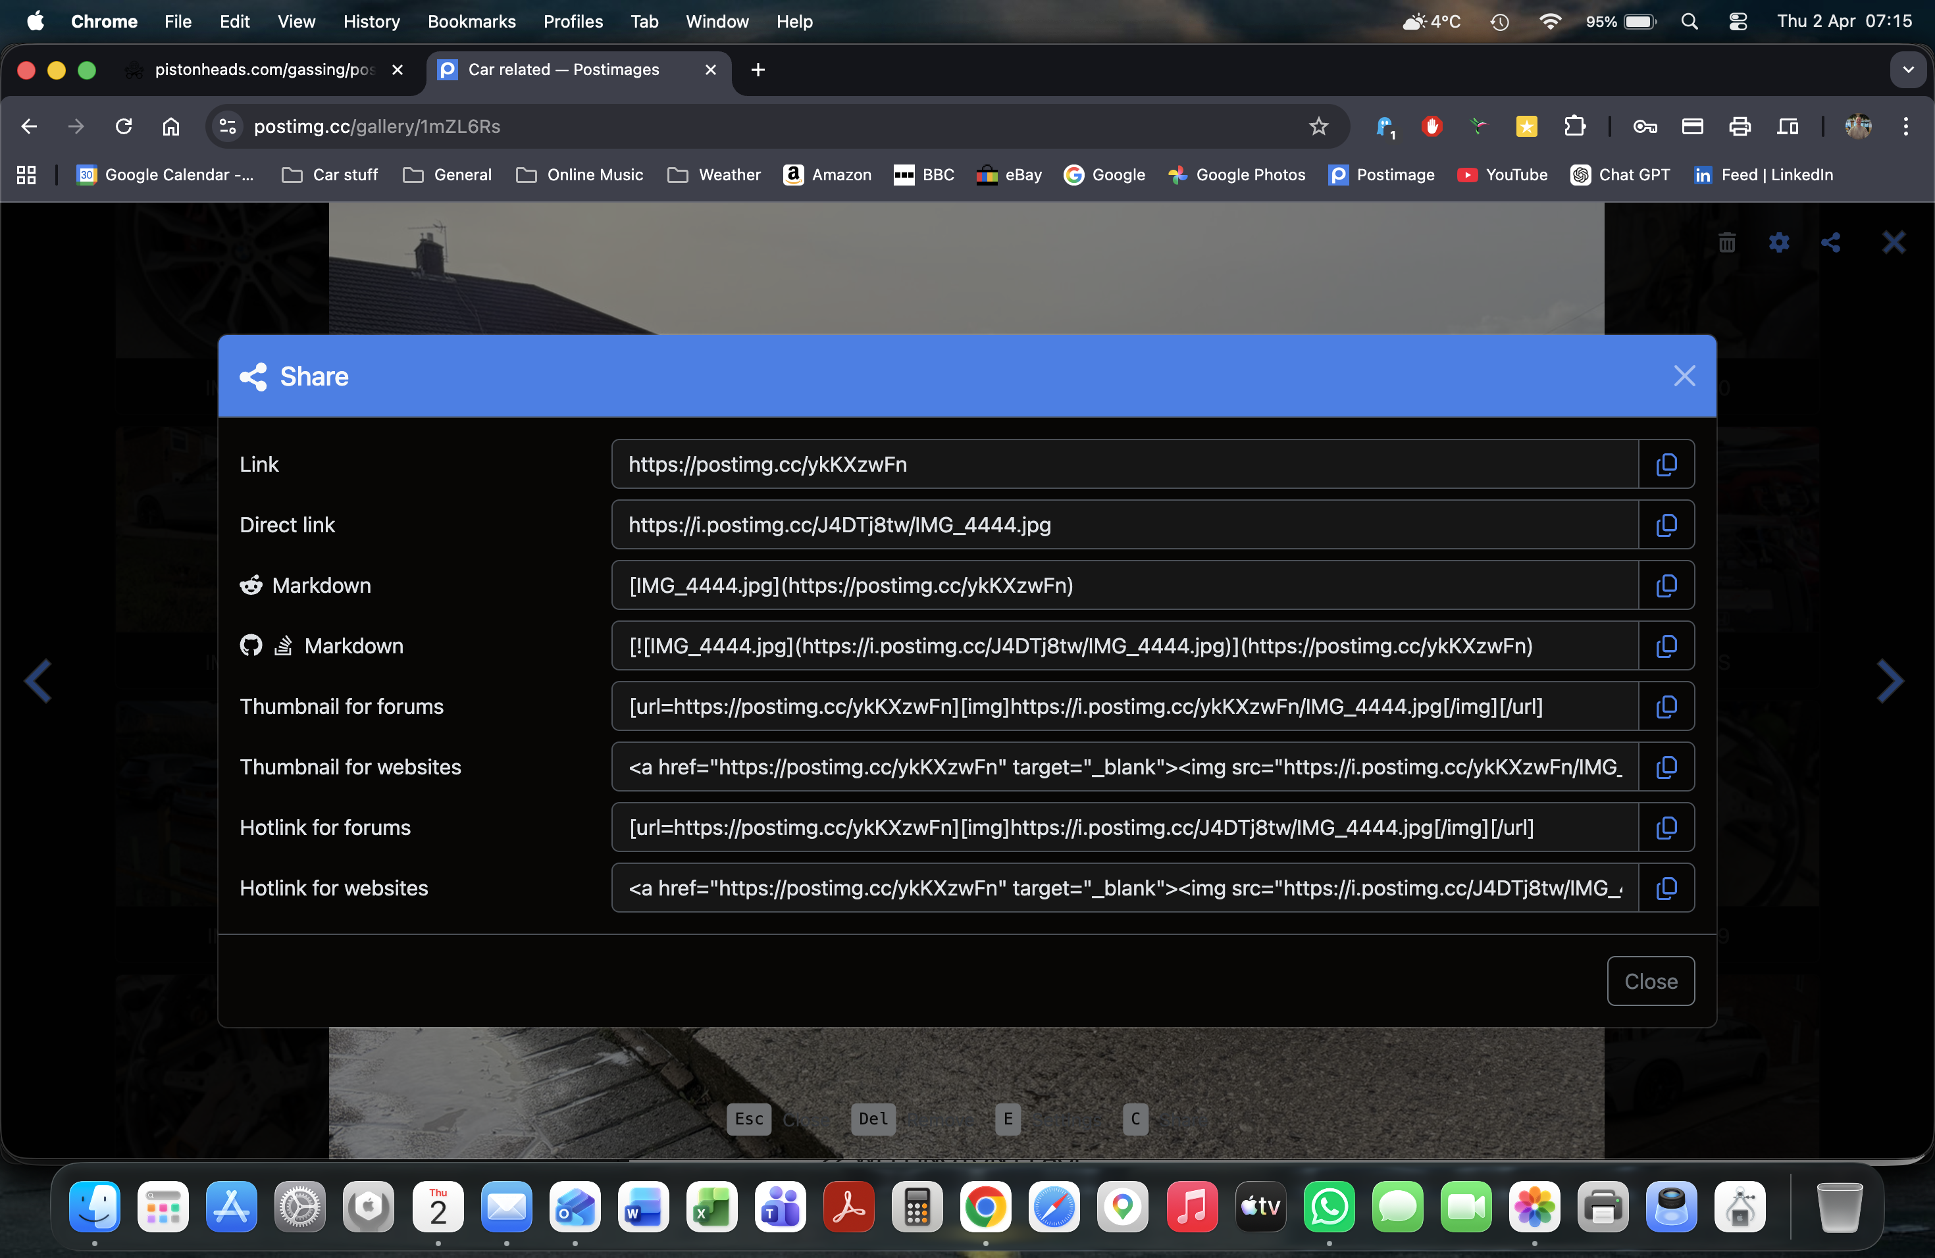The height and width of the screenshot is (1258, 1935).
Task: Copy the Hotlink for forums code
Action: [1666, 827]
